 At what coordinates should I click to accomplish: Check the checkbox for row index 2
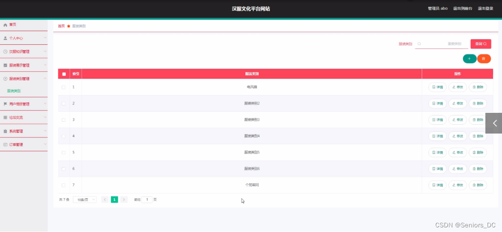(x=63, y=104)
